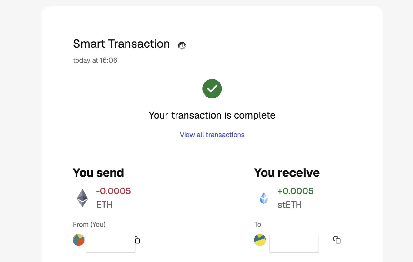
Task: Click the From (You) label
Action: [x=89, y=224]
